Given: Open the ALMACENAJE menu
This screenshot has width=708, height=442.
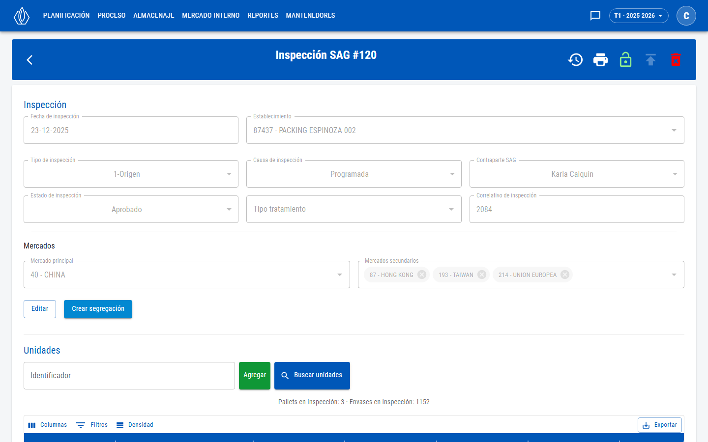Looking at the screenshot, I should click(x=154, y=16).
